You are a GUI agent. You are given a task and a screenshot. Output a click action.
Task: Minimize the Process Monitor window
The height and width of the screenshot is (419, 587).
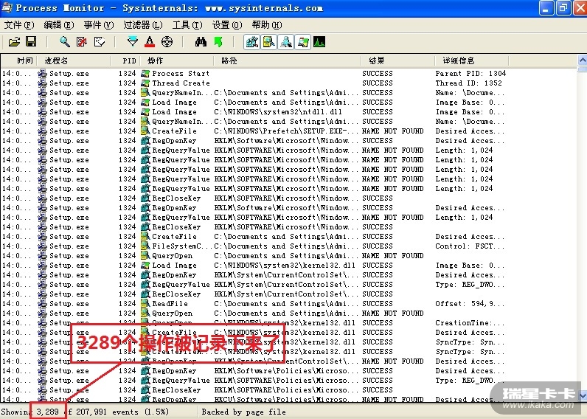click(x=546, y=8)
